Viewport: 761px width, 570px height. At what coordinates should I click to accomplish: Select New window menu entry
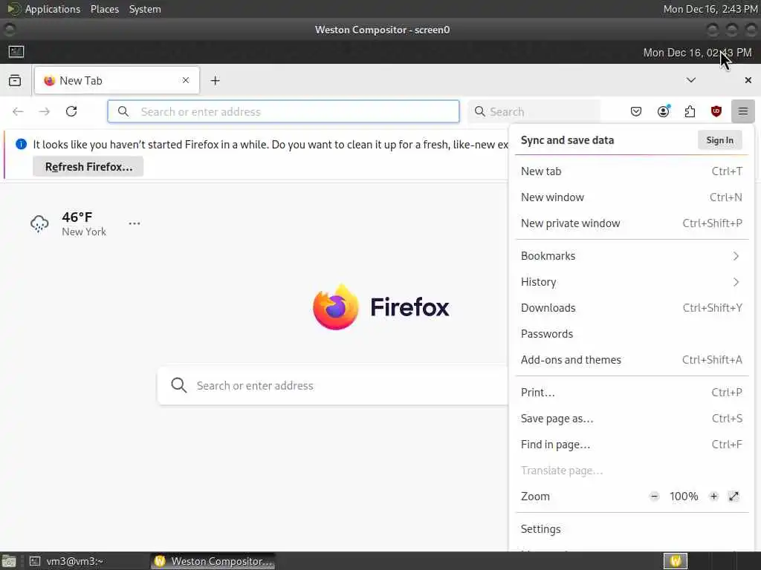632,197
